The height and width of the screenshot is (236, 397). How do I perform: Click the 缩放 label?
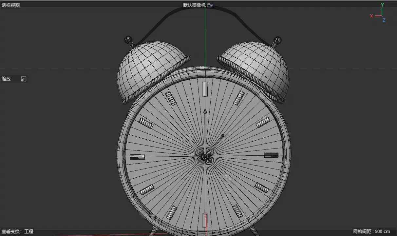point(6,79)
